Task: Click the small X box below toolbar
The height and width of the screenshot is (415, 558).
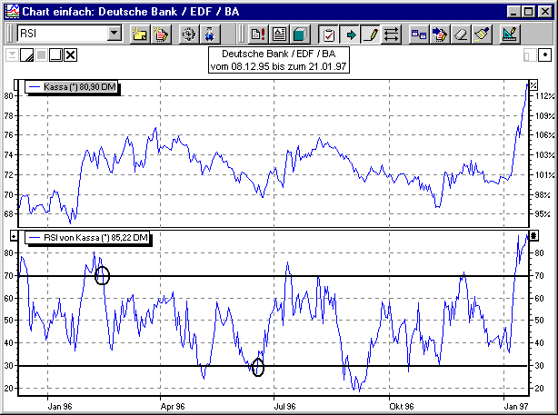Action: coord(70,56)
